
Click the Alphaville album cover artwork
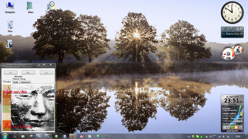tap(28, 108)
